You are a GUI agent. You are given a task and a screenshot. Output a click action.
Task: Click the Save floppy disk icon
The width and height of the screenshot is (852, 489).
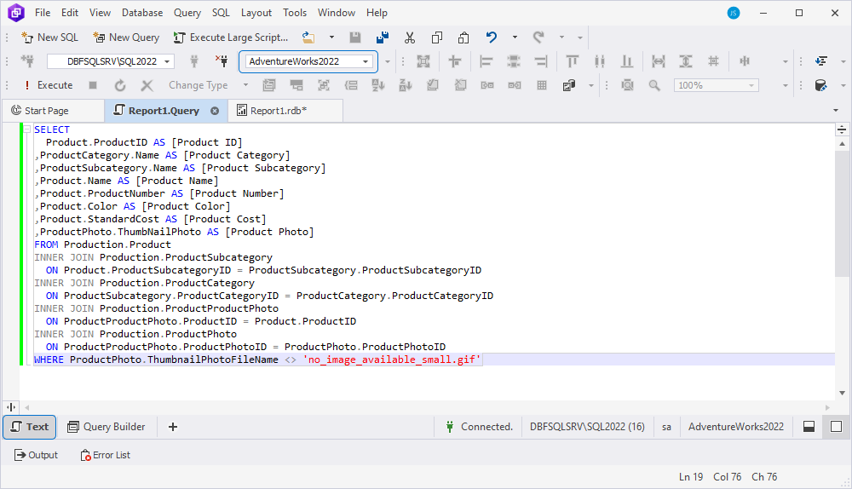point(354,37)
